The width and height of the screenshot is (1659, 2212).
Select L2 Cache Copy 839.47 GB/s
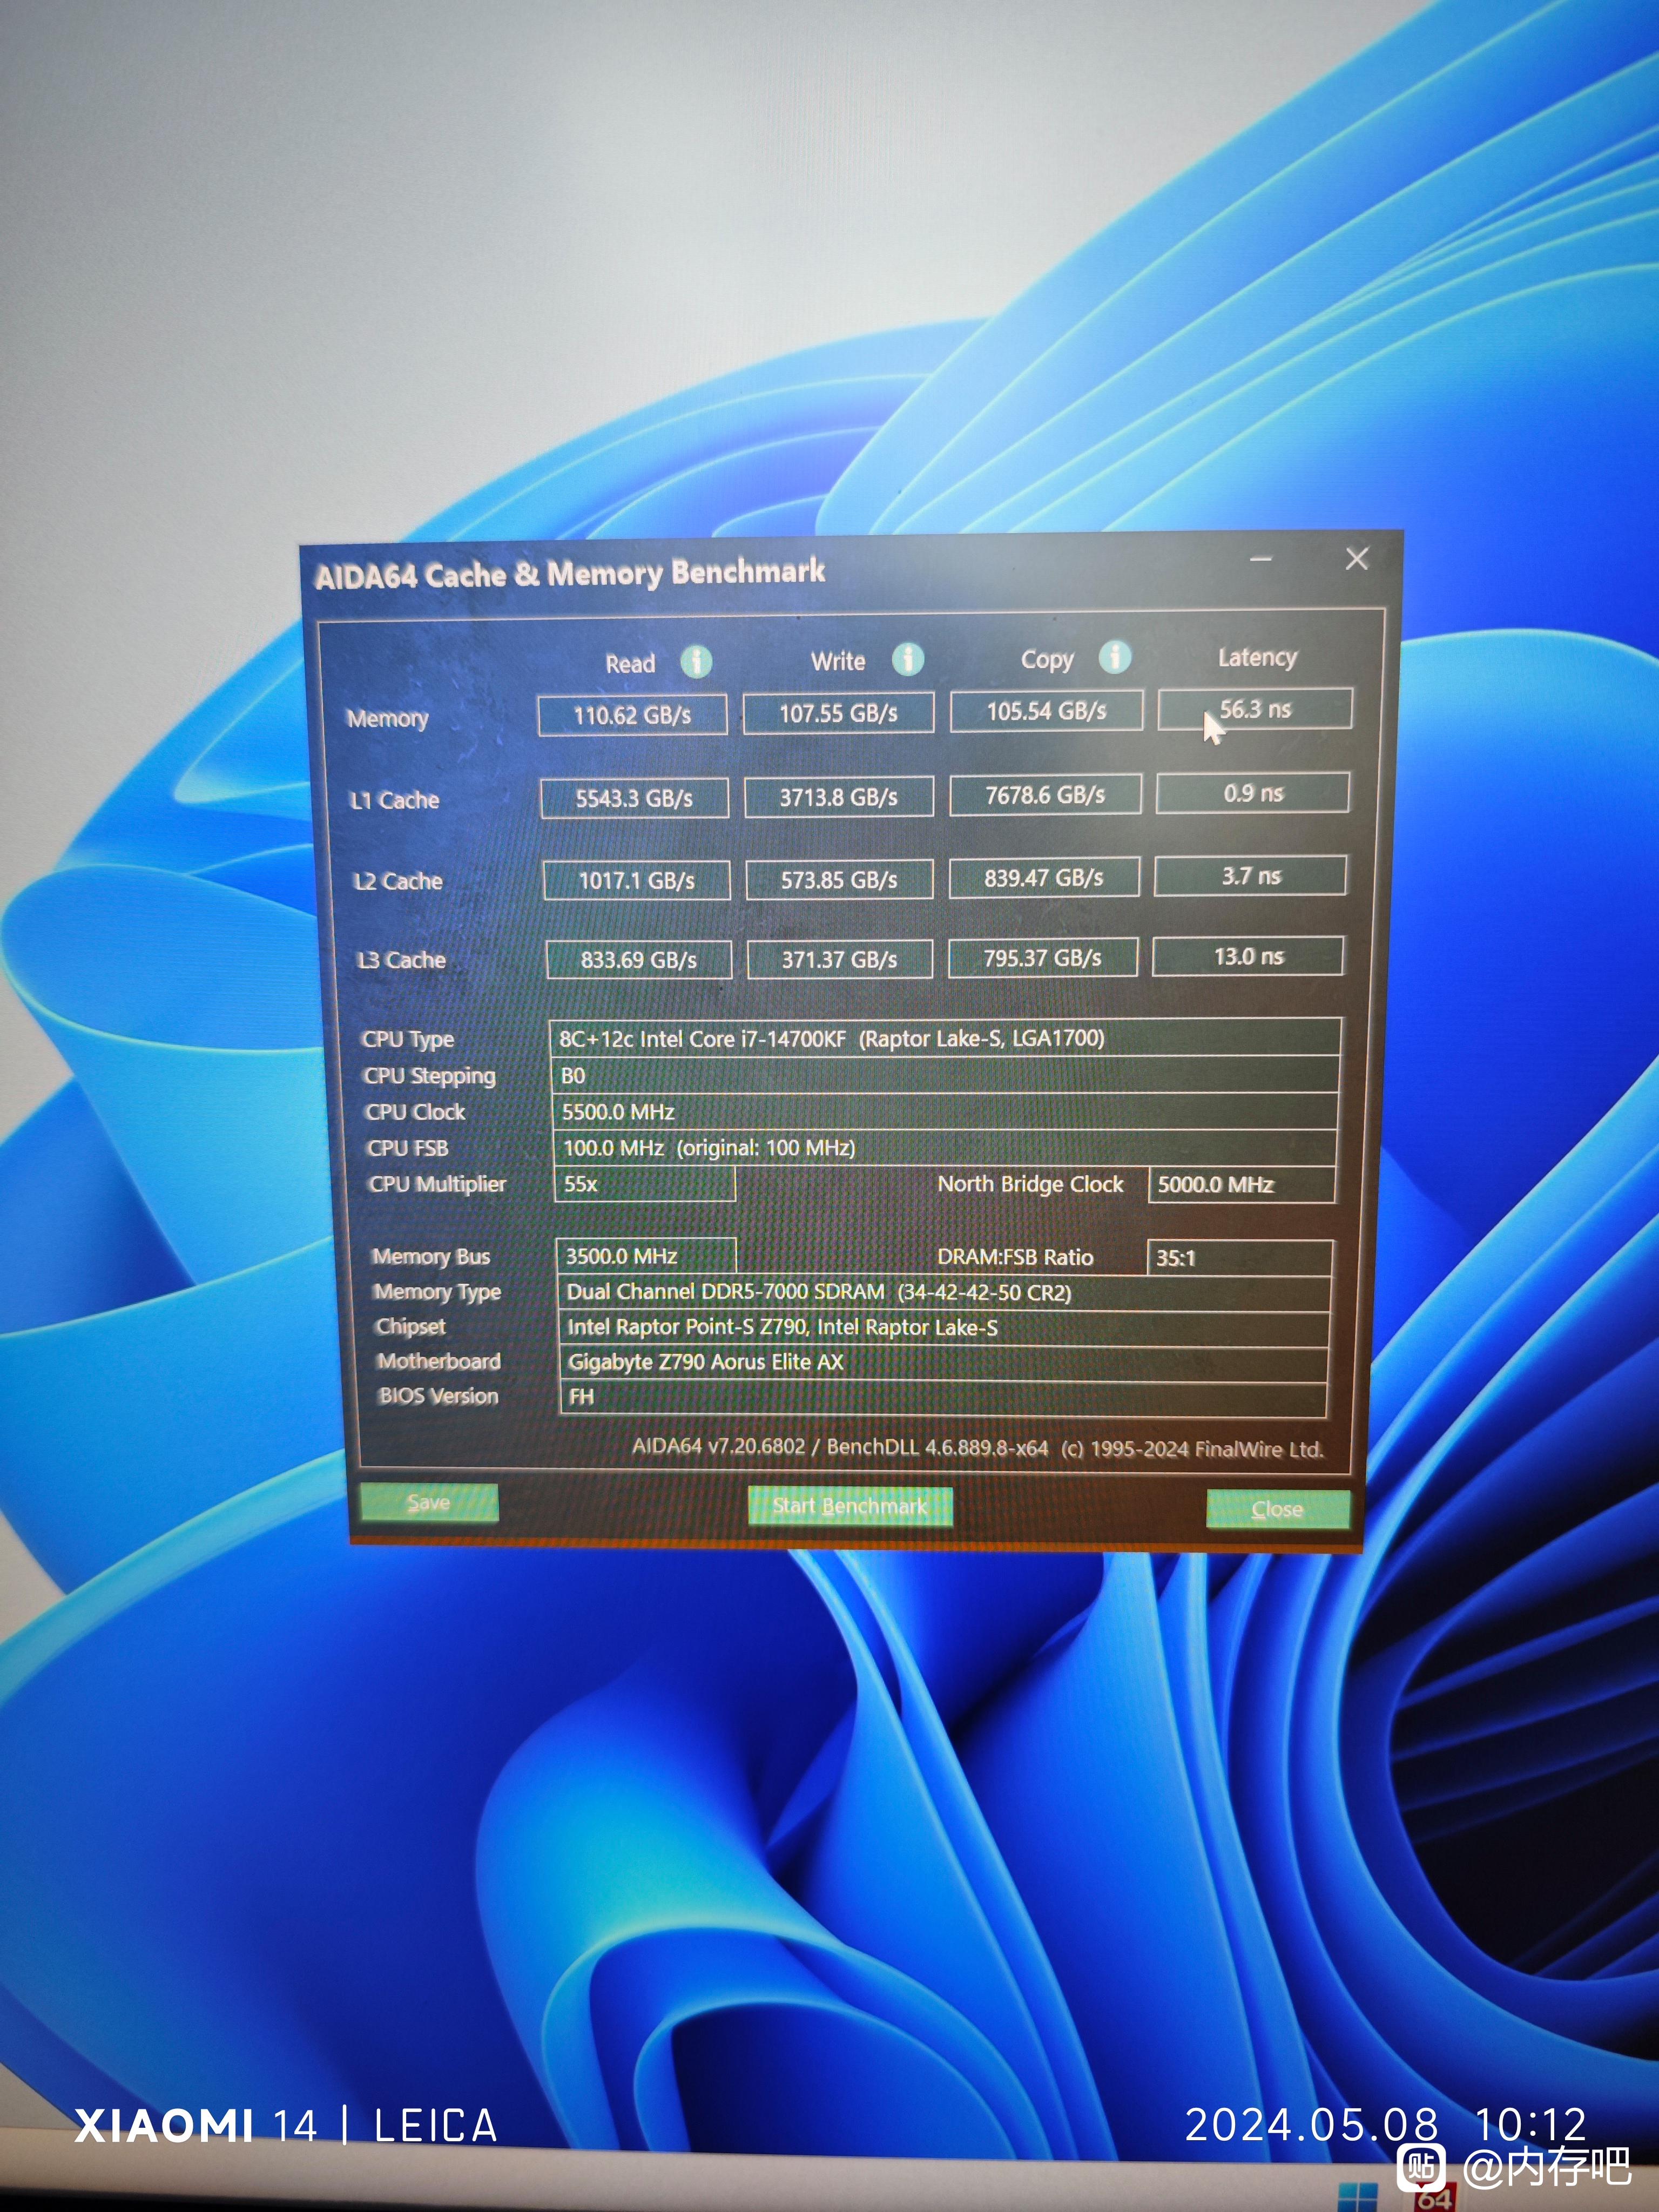tap(1044, 878)
